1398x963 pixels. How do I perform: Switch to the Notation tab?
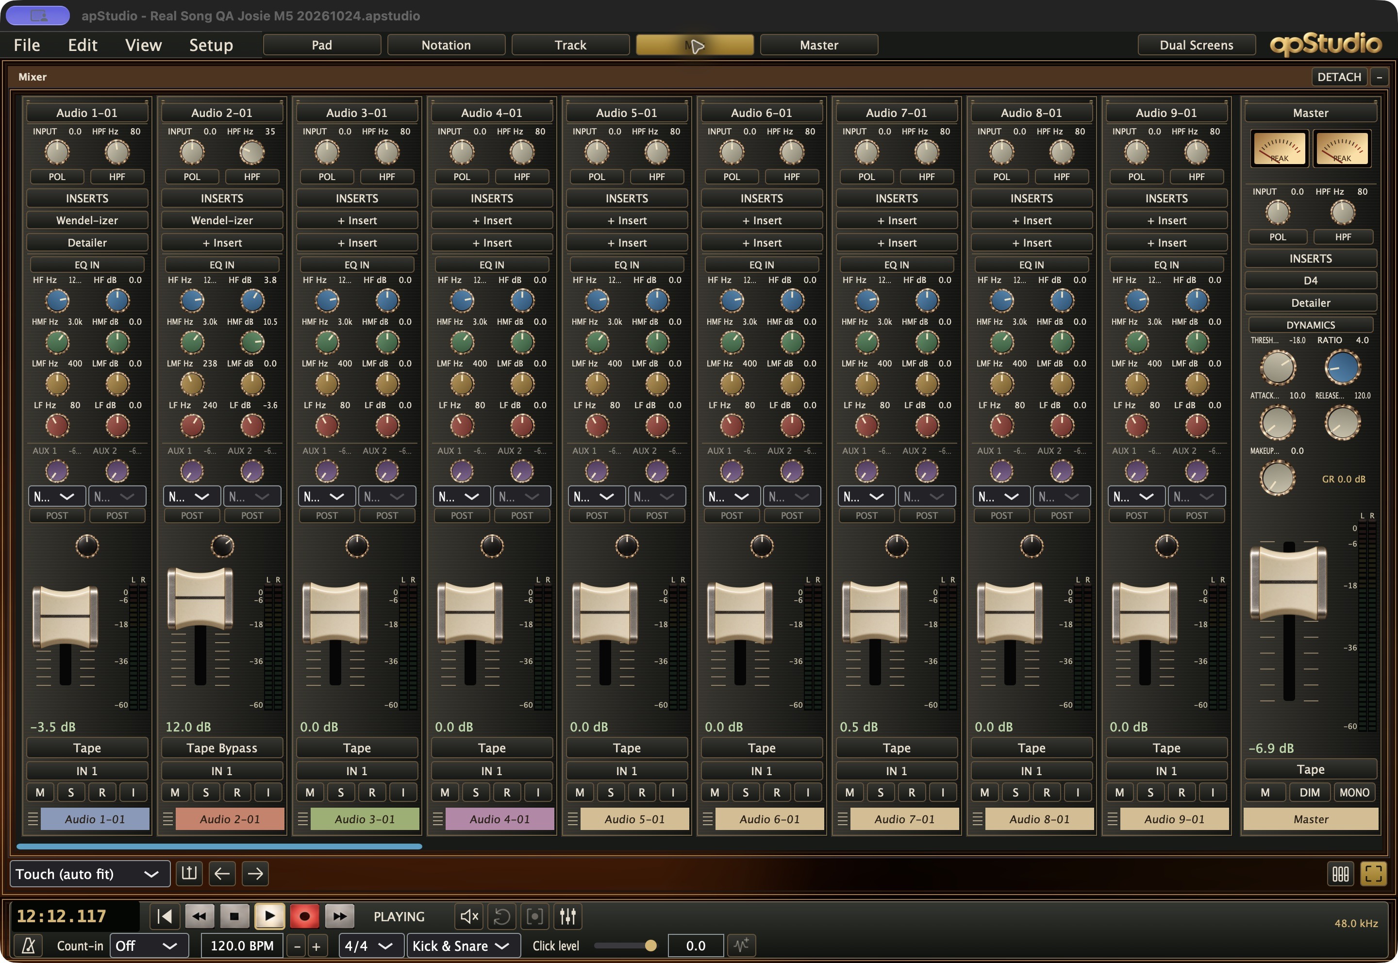point(446,45)
